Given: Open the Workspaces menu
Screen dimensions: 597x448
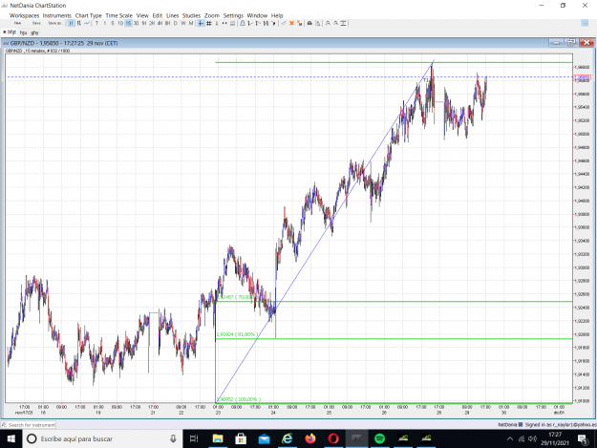Looking at the screenshot, I should pyautogui.click(x=25, y=15).
